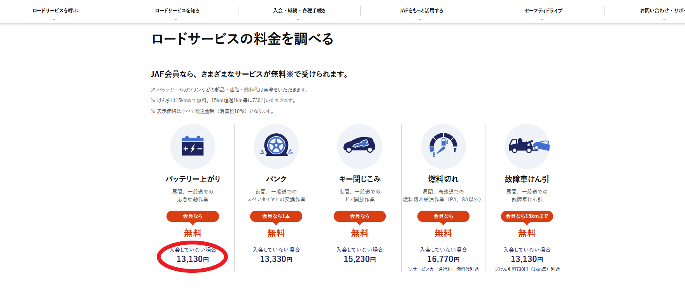685x295 pixels.
Task: Click the 会員なら1本 badge under パンク
Action: tap(276, 216)
